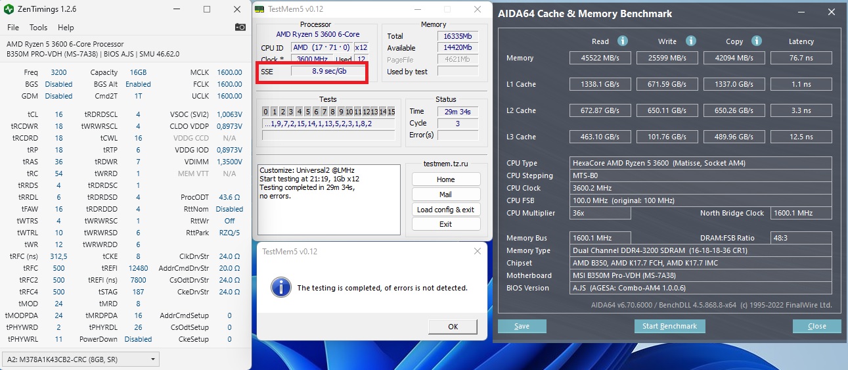848x370 pixels.
Task: Click Load config & exit button
Action: (x=446, y=210)
